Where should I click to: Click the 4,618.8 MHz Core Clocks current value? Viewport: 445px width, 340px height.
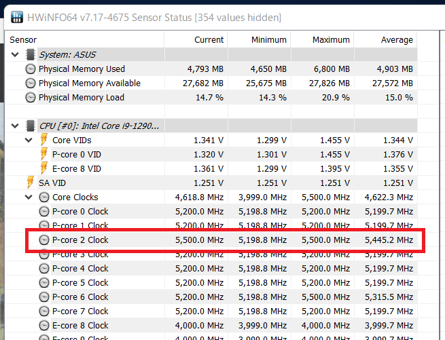tap(199, 197)
